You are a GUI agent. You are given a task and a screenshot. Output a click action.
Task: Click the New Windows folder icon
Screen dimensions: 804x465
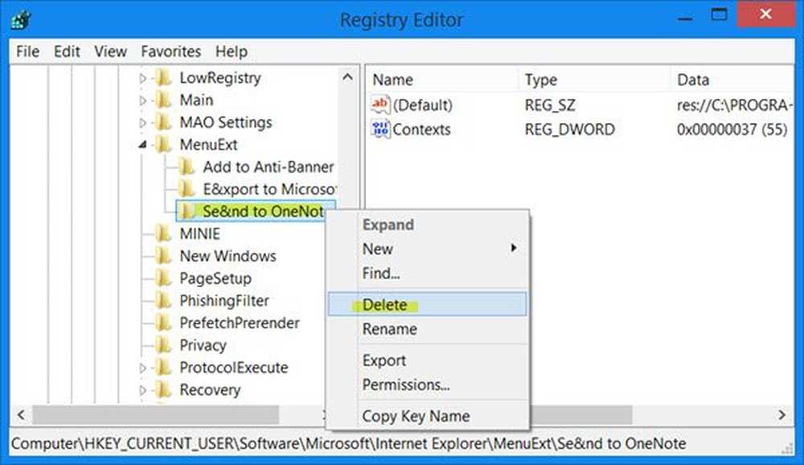pos(163,256)
